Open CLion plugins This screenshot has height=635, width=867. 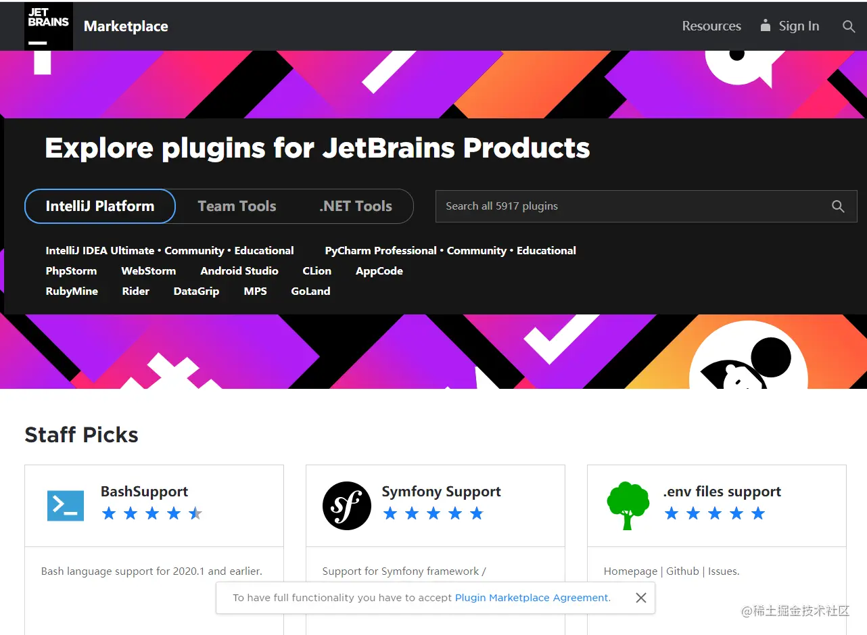[x=317, y=271]
